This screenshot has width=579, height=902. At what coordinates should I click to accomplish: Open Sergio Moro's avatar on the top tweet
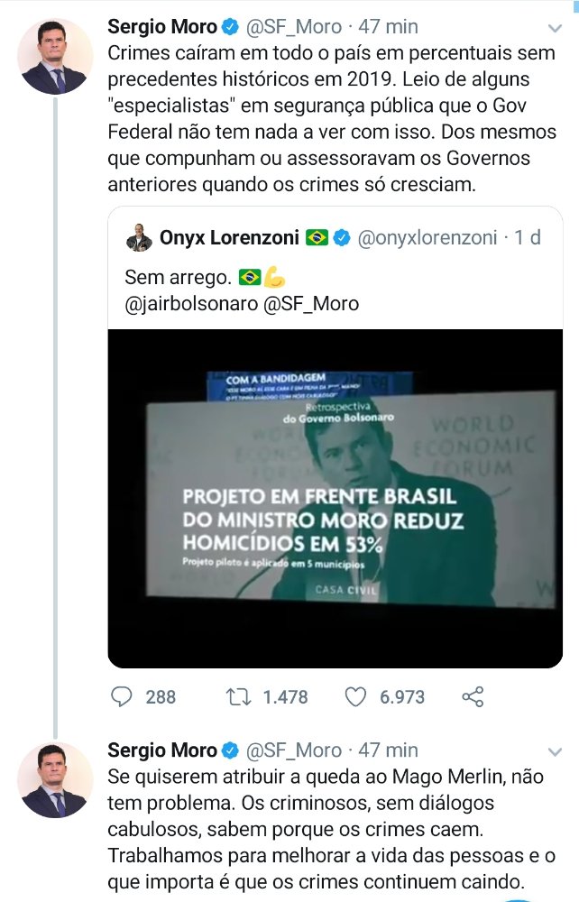click(55, 57)
